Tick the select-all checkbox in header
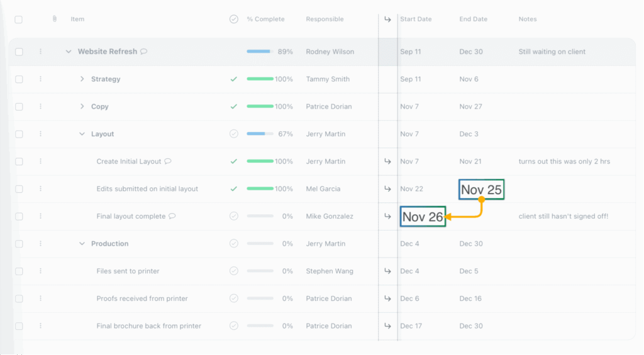The height and width of the screenshot is (355, 644). (x=19, y=19)
